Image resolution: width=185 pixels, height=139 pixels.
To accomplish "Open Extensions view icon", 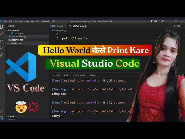I will (x=1, y=55).
